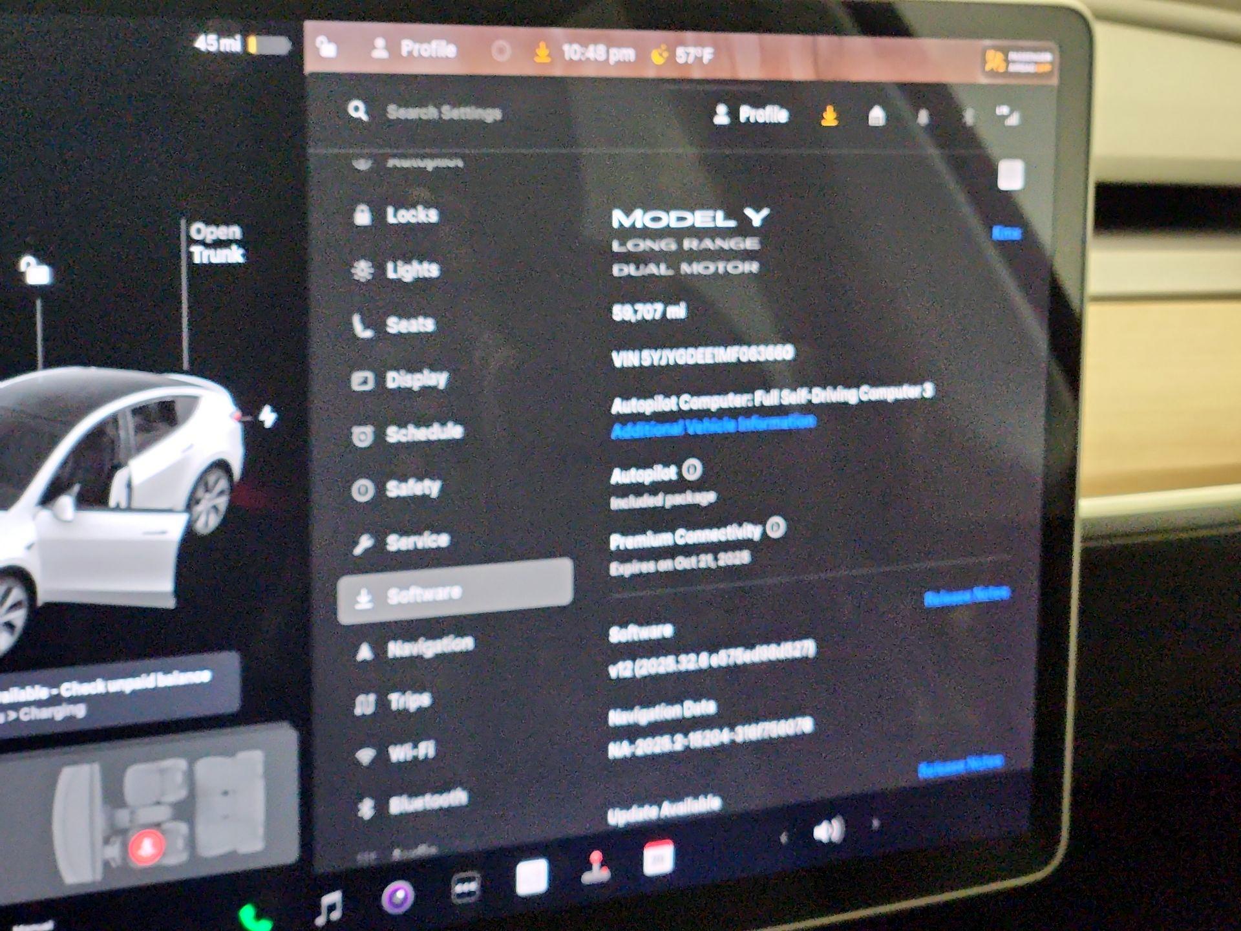Click Premium Connectivity info icon
This screenshot has width=1241, height=931.
pos(776,528)
